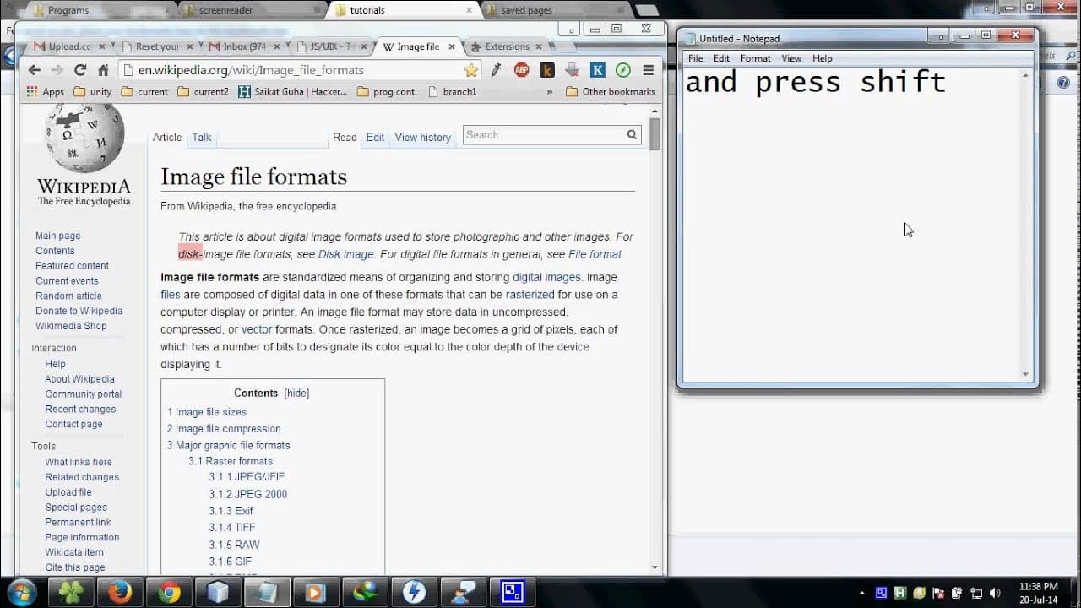Image resolution: width=1081 pixels, height=608 pixels.
Task: Open the Notepad View menu
Action: [791, 58]
